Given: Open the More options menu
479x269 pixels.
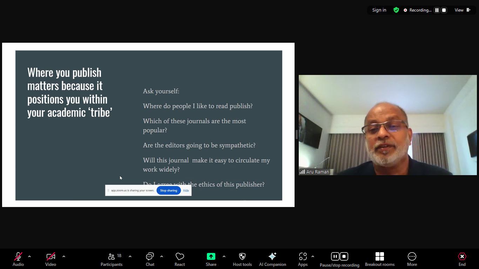Looking at the screenshot, I should tap(412, 257).
